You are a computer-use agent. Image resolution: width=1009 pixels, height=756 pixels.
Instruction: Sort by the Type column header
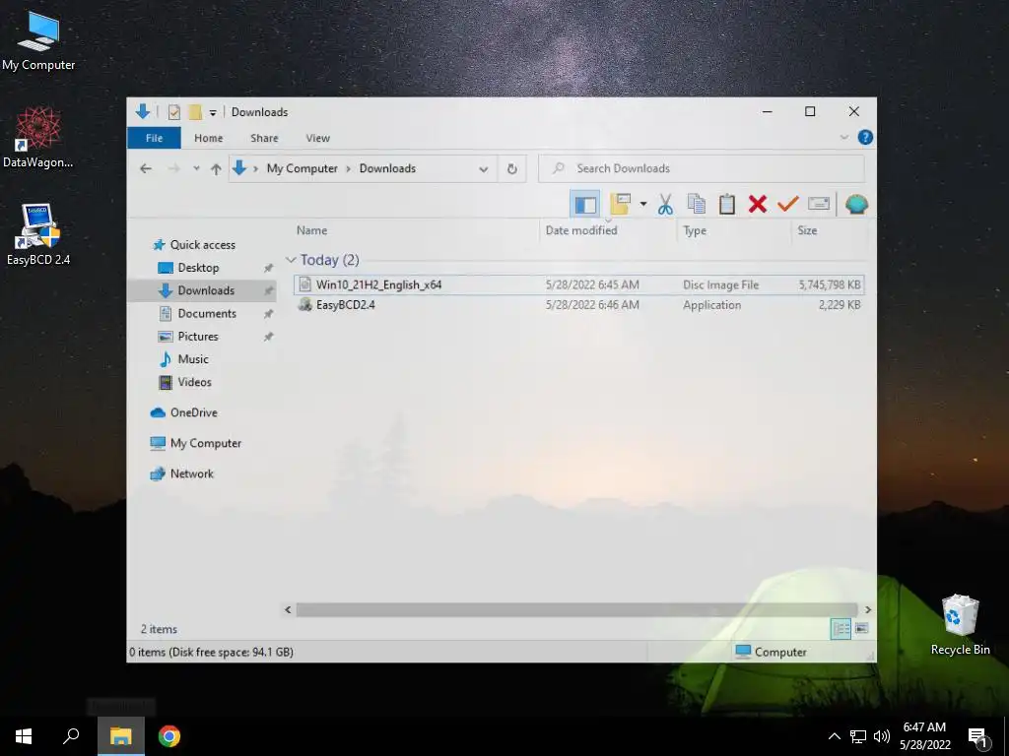(x=695, y=230)
